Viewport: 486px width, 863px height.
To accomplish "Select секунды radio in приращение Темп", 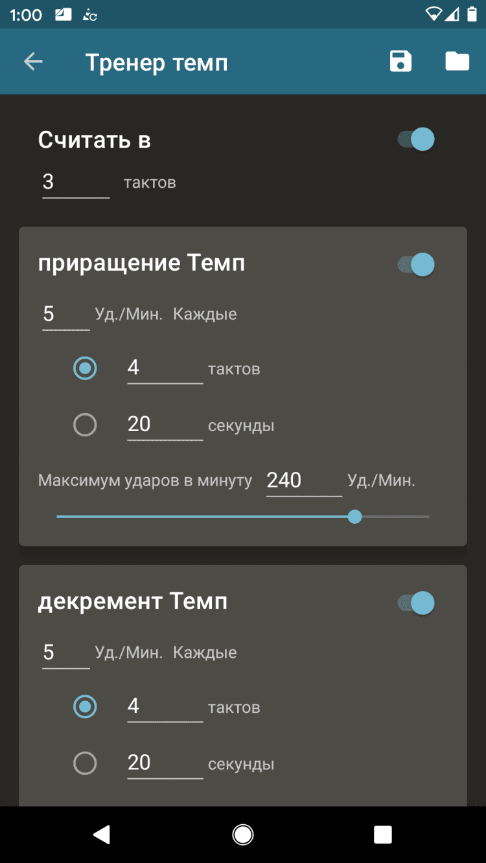I will 85,425.
